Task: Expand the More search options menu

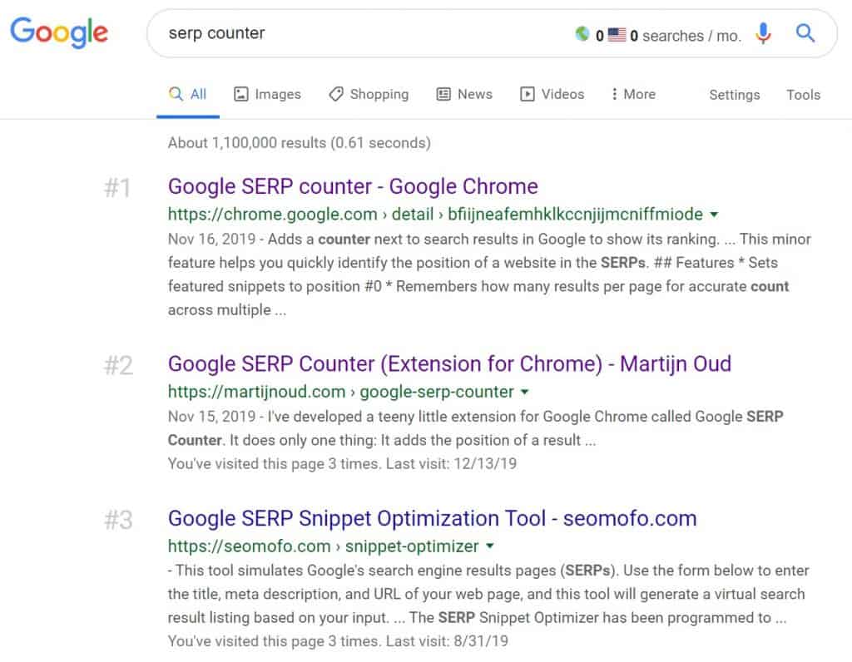Action: click(x=632, y=94)
